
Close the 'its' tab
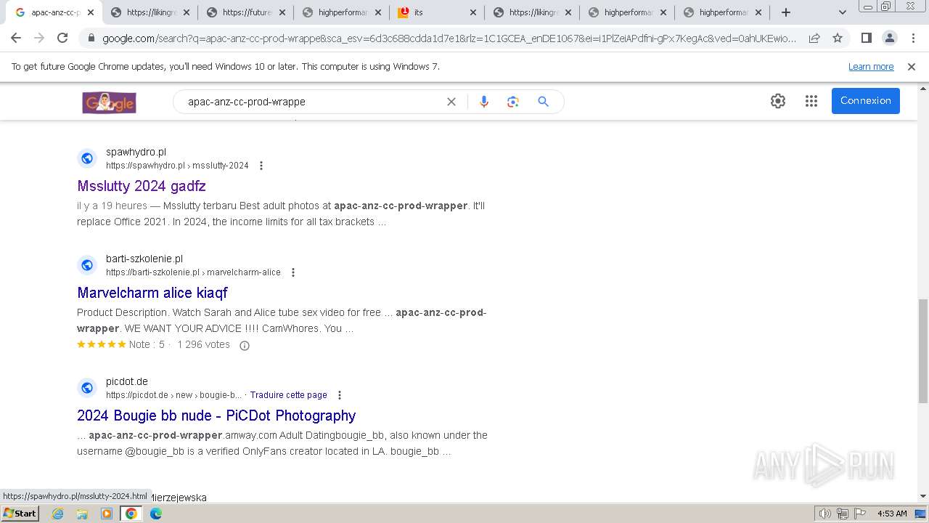click(x=473, y=12)
